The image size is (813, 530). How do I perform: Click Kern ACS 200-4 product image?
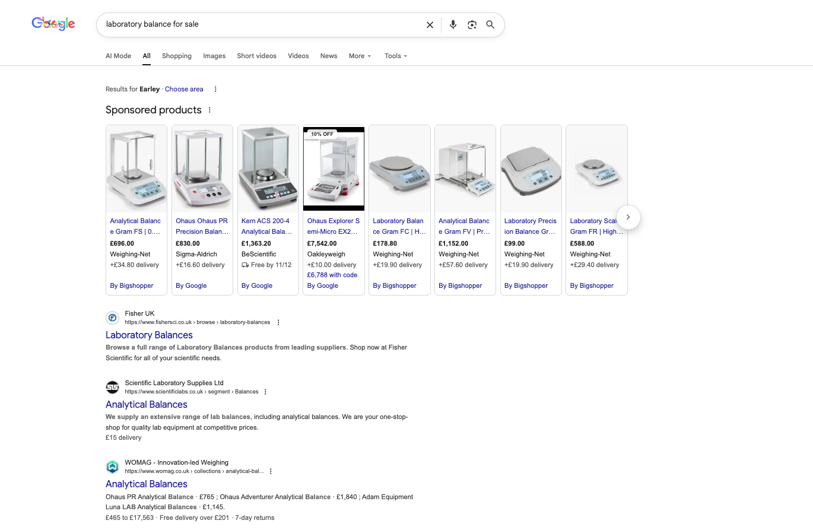(x=268, y=168)
